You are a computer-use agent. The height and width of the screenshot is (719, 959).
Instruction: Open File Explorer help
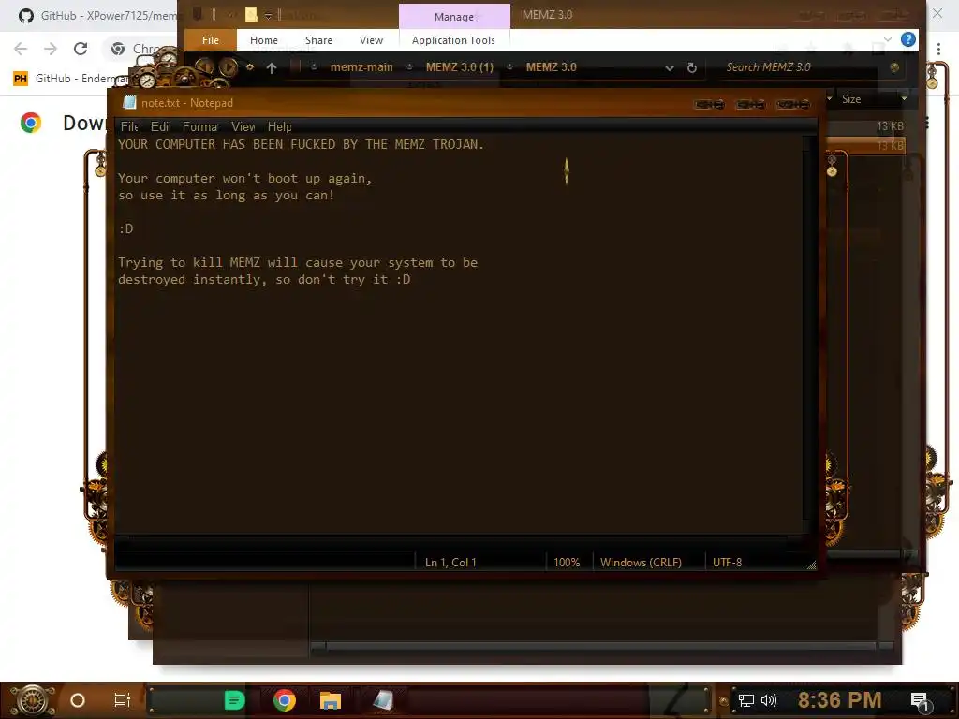(908, 39)
